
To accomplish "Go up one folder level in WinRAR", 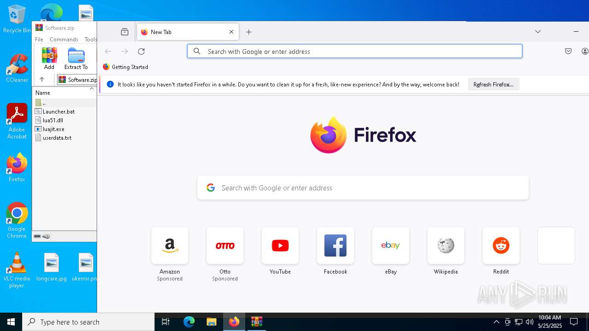I will coord(41,80).
